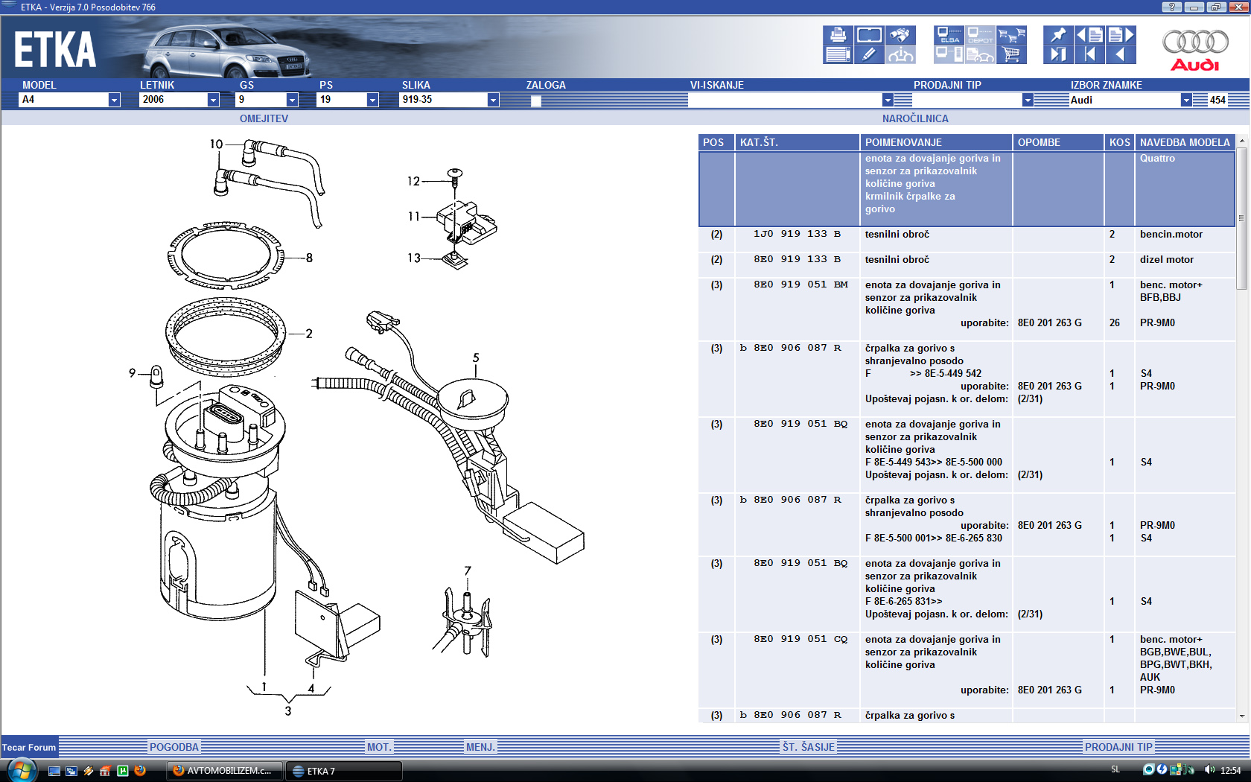Open the OMEJITEV tab
The image size is (1251, 782).
point(264,118)
